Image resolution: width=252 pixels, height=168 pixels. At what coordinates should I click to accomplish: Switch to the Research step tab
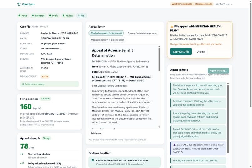pos(38,15)
